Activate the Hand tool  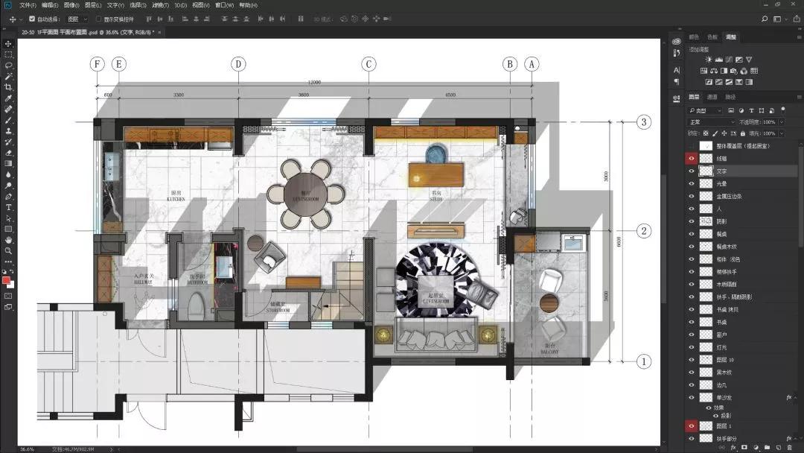(8, 240)
